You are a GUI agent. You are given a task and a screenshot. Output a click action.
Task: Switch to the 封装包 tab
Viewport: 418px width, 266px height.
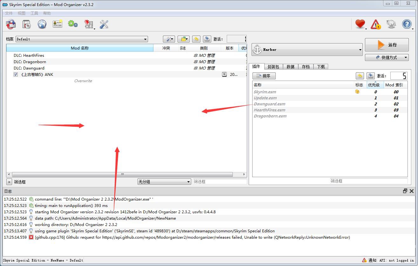(x=273, y=67)
